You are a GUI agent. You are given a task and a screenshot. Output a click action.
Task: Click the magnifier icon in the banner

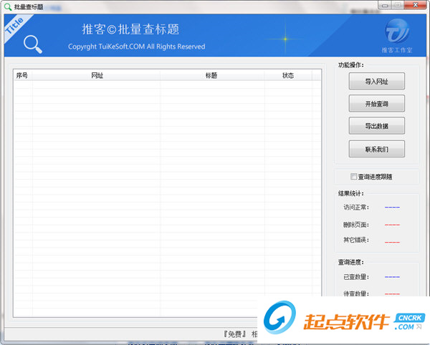(33, 44)
